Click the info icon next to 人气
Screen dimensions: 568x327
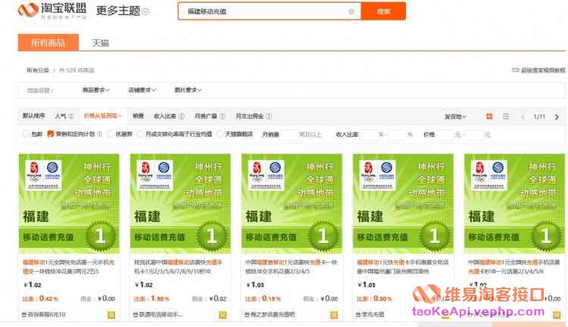point(71,116)
